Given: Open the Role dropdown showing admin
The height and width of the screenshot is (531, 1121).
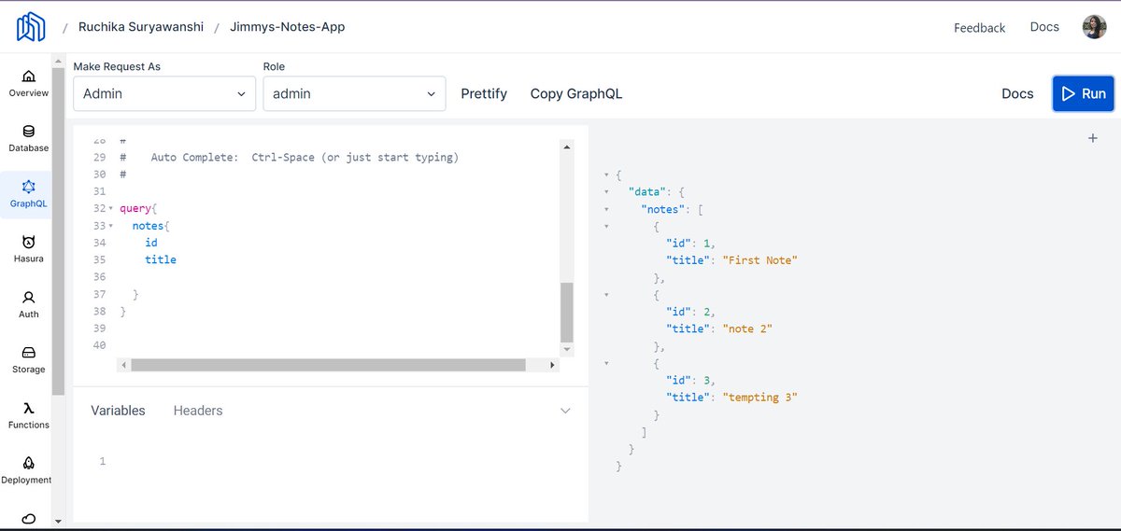Looking at the screenshot, I should 354,93.
